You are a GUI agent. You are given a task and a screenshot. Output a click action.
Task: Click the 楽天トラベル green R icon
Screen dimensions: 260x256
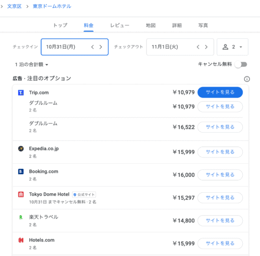[x=21, y=217]
